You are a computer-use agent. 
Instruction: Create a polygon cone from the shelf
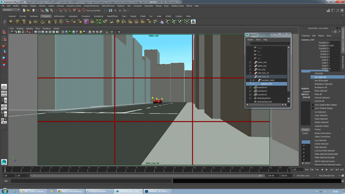pyautogui.click(x=30, y=22)
